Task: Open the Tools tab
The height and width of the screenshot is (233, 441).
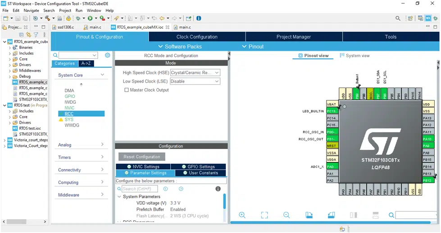Action: pyautogui.click(x=391, y=37)
